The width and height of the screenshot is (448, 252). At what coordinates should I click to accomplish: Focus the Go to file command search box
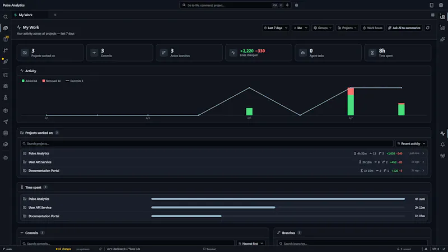pos(235,5)
